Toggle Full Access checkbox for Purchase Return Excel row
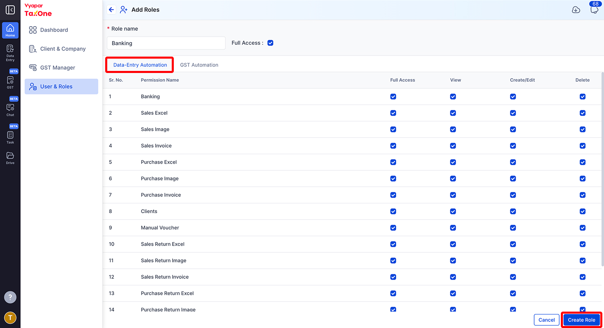604x328 pixels. tap(393, 293)
